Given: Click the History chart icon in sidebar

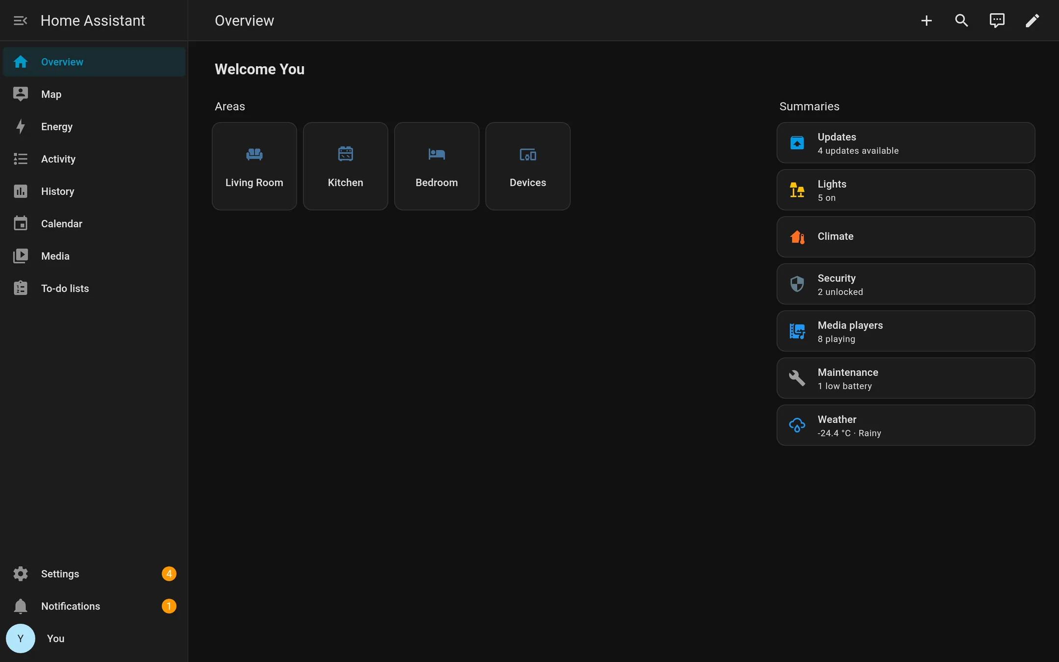Looking at the screenshot, I should (20, 191).
